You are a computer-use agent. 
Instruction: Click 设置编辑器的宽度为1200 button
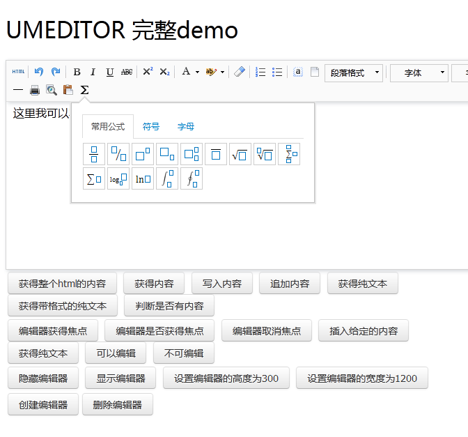point(362,378)
